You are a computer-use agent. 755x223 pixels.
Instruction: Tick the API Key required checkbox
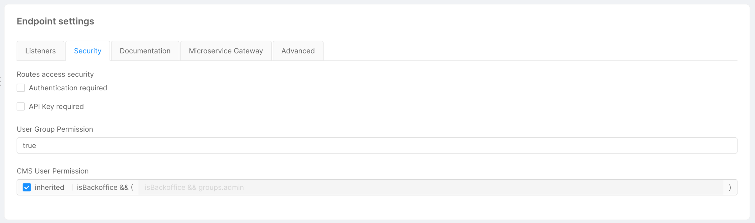(21, 107)
